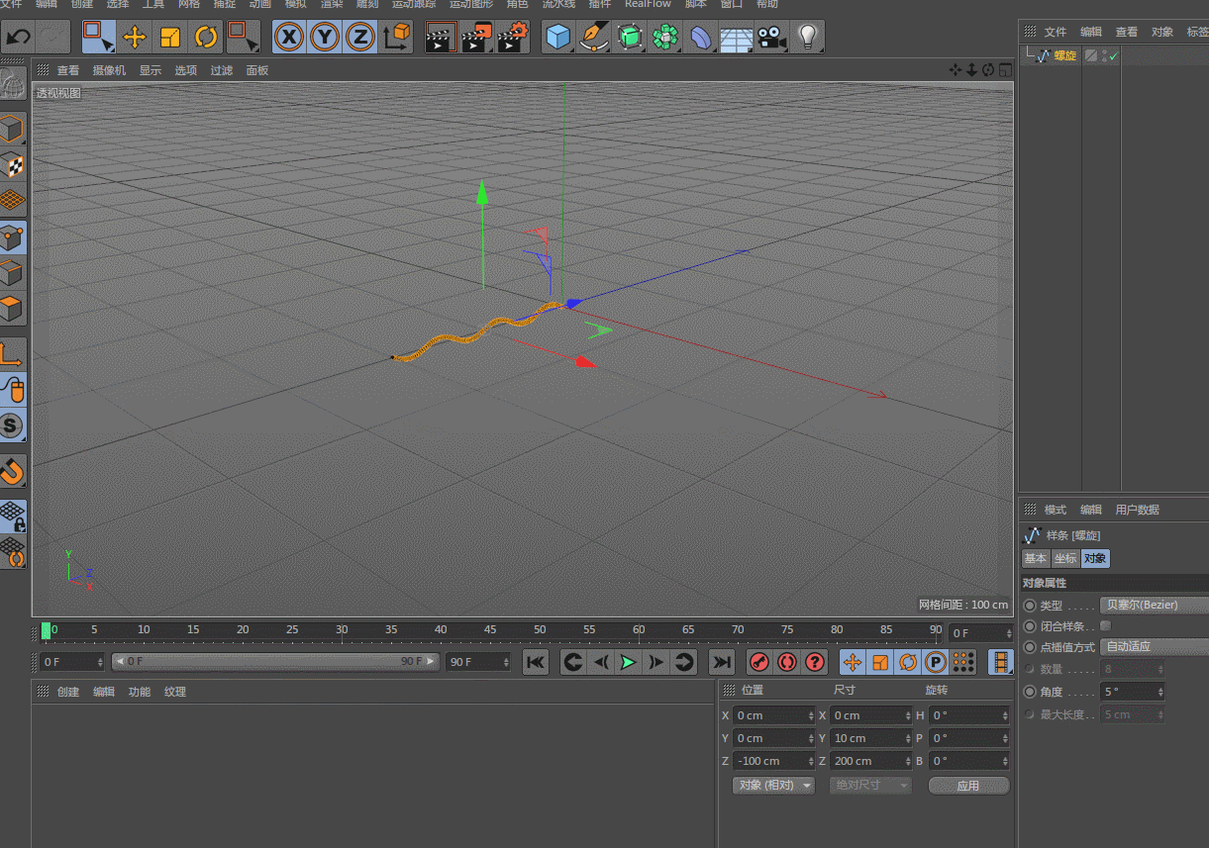Open the 对象 (相对) coordinate dropdown
This screenshot has height=848, width=1209.
click(x=772, y=786)
